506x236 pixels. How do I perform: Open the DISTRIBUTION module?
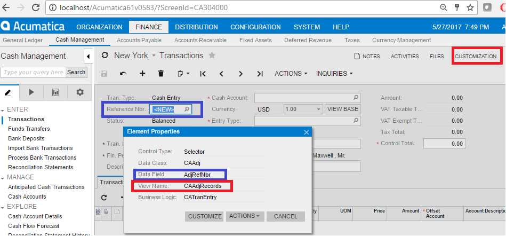tap(196, 27)
